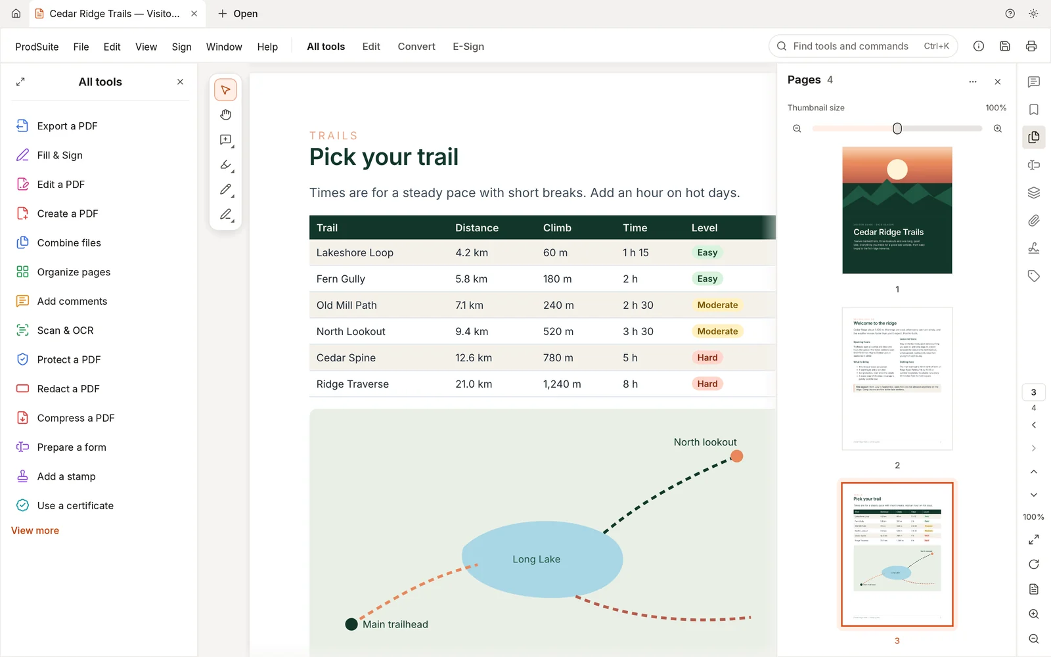The width and height of the screenshot is (1051, 657).
Task: Choose the add comment tool
Action: (225, 140)
